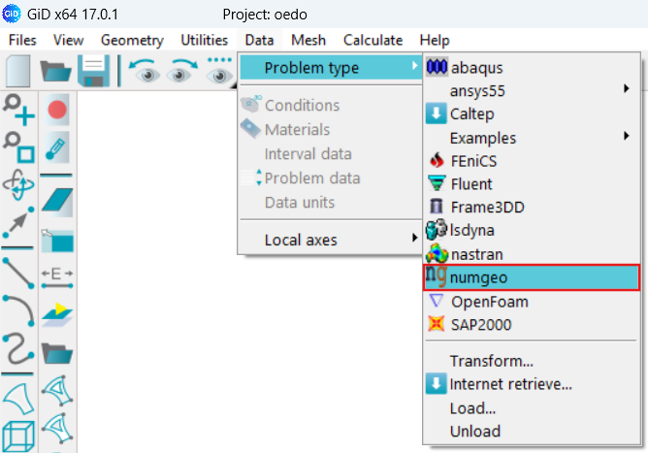The height and width of the screenshot is (453, 648).
Task: Click the blue pen drawing icon
Action: 57,147
